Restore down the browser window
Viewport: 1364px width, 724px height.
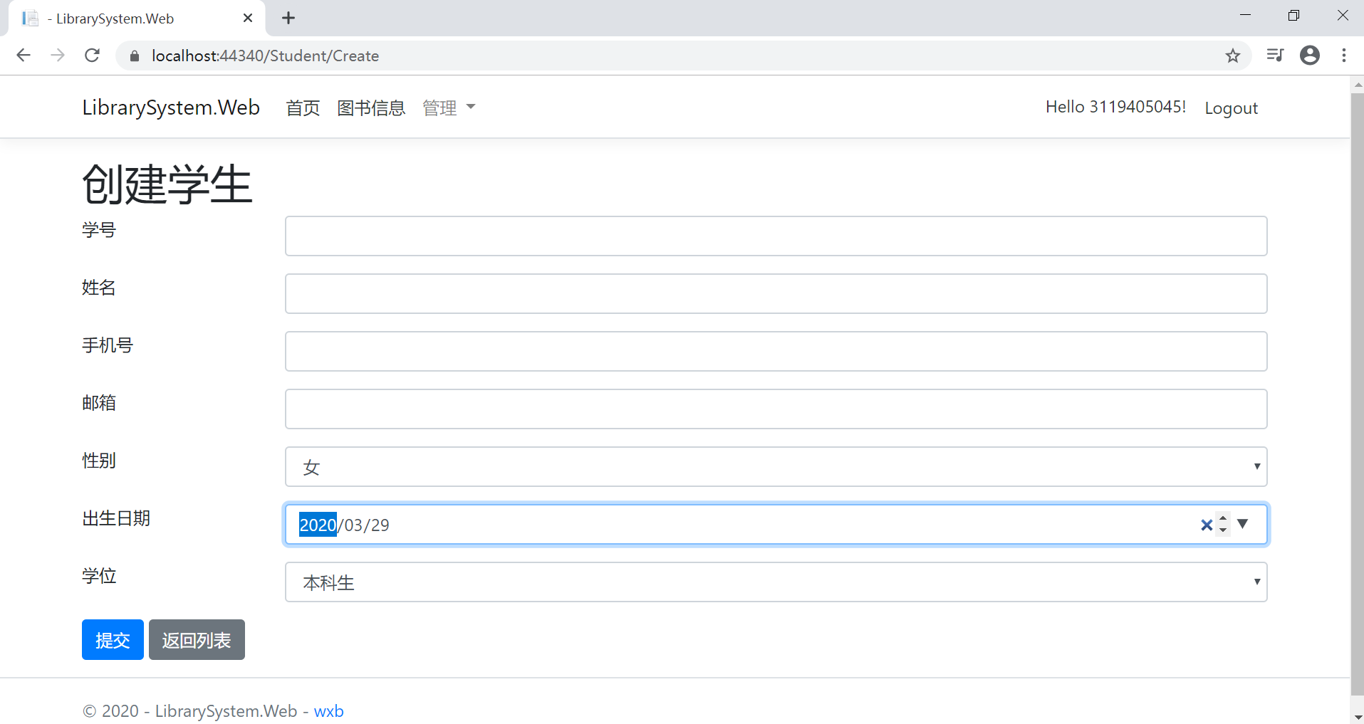click(1293, 15)
